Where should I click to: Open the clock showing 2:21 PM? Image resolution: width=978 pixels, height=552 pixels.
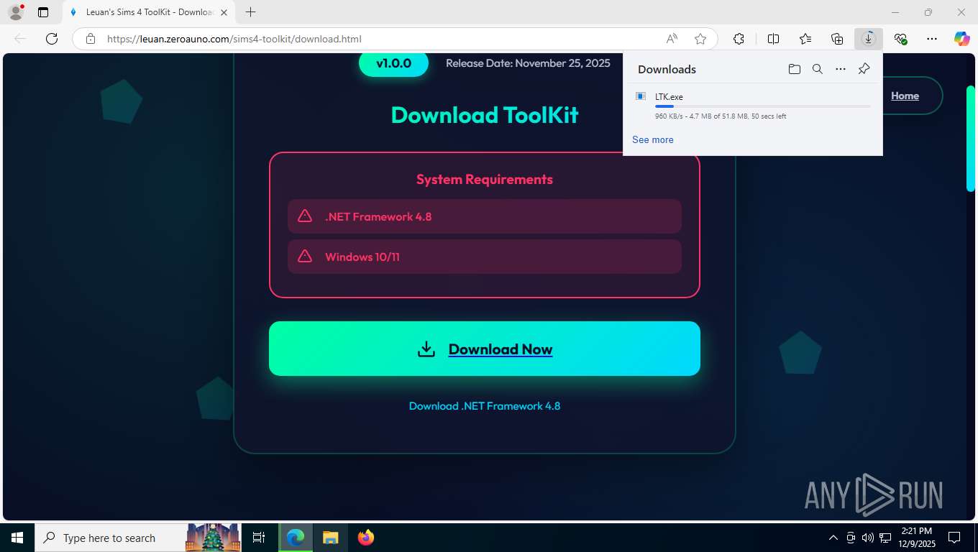point(916,538)
